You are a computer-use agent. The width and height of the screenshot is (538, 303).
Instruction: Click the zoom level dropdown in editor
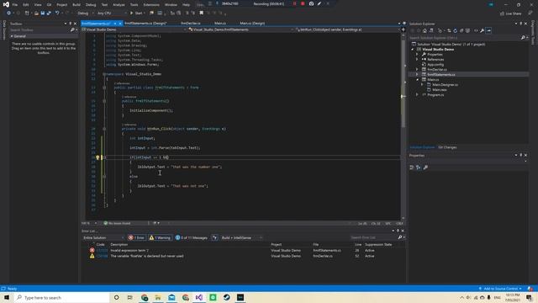tap(89, 223)
